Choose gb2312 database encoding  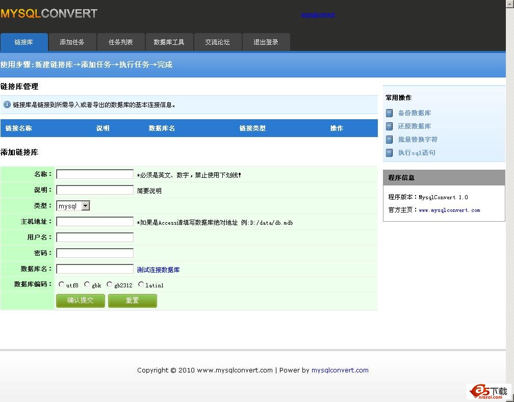tap(110, 284)
